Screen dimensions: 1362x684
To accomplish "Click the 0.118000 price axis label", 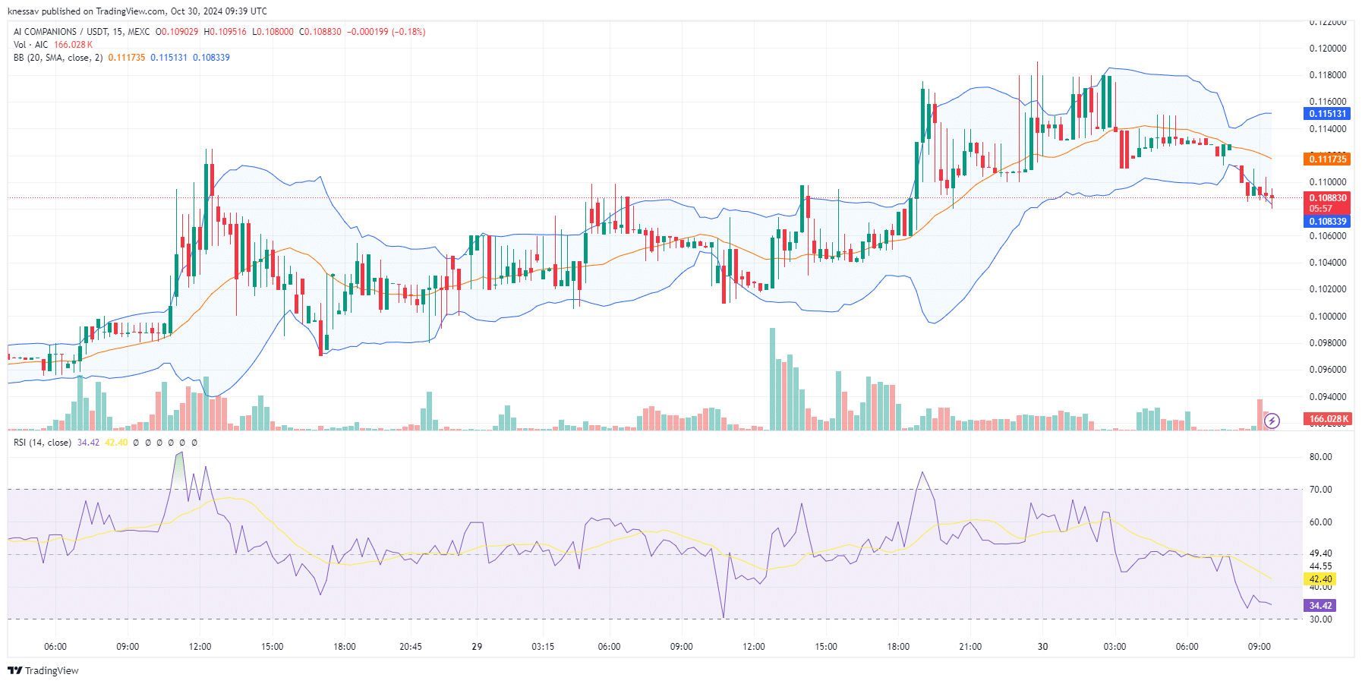I will click(1328, 75).
